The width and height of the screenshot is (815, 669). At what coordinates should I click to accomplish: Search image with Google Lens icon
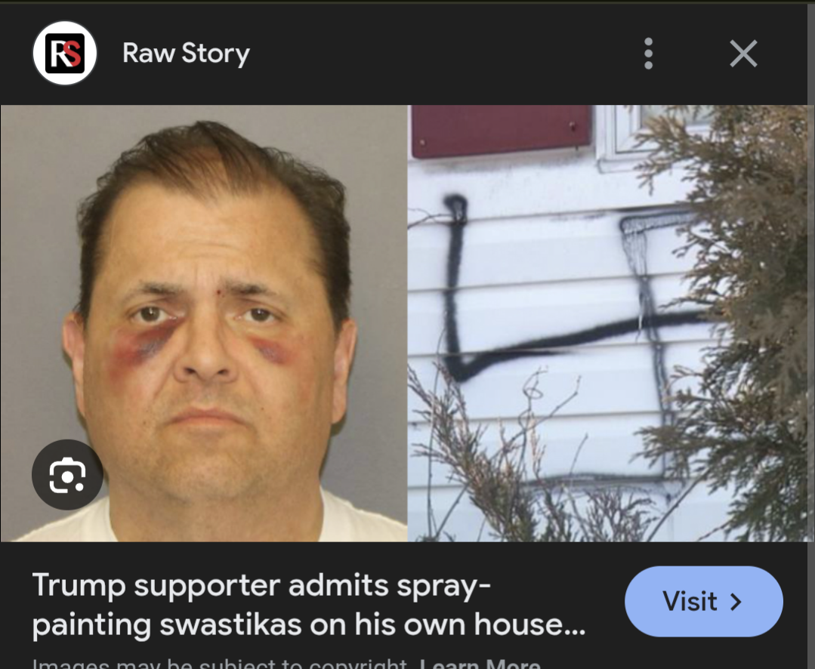[67, 474]
